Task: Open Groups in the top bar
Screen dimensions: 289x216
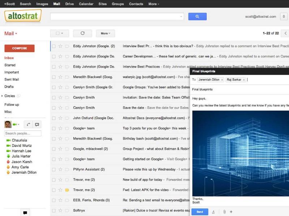Action: (x=118, y=4)
